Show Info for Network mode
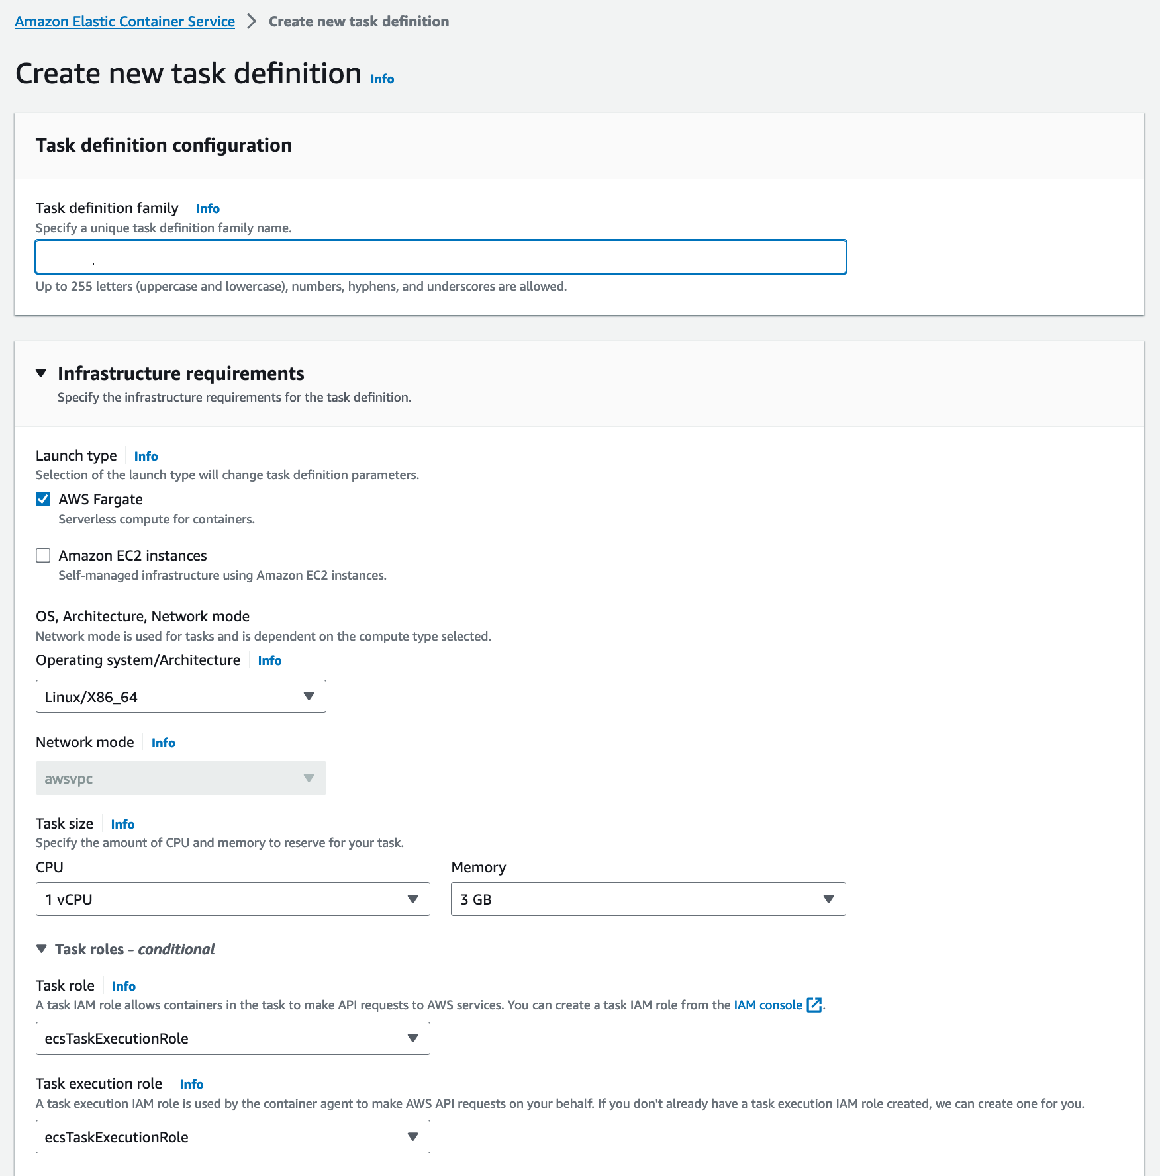Image resolution: width=1160 pixels, height=1176 pixels. (163, 743)
